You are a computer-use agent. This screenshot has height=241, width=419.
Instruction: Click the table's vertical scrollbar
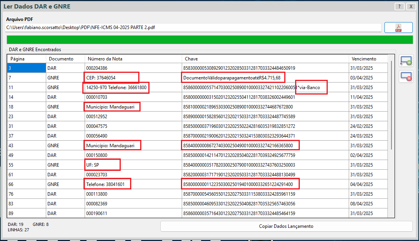[391, 105]
